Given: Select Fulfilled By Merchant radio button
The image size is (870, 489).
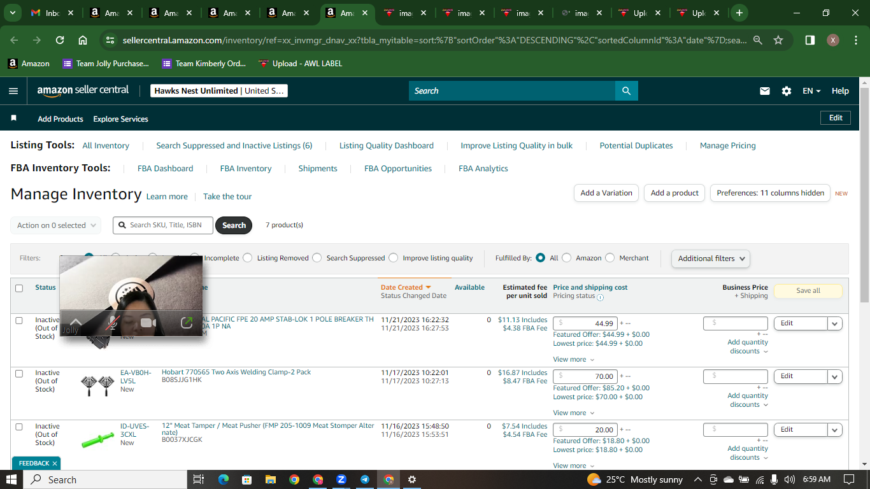Looking at the screenshot, I should pos(610,258).
